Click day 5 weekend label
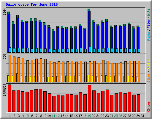The image size is (152, 119). [x=28, y=116]
